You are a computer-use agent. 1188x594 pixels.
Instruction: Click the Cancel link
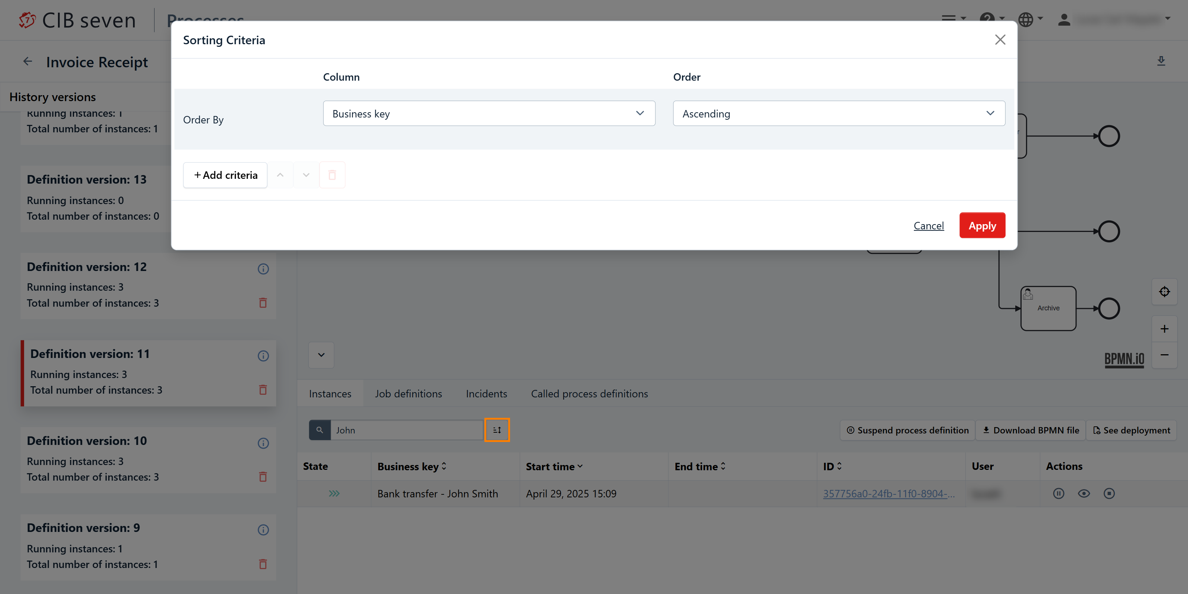pyautogui.click(x=928, y=225)
